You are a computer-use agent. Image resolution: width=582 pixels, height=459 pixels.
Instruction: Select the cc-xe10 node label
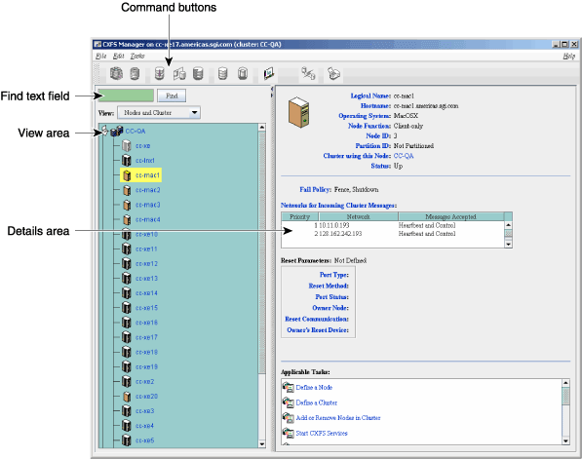pyautogui.click(x=146, y=234)
